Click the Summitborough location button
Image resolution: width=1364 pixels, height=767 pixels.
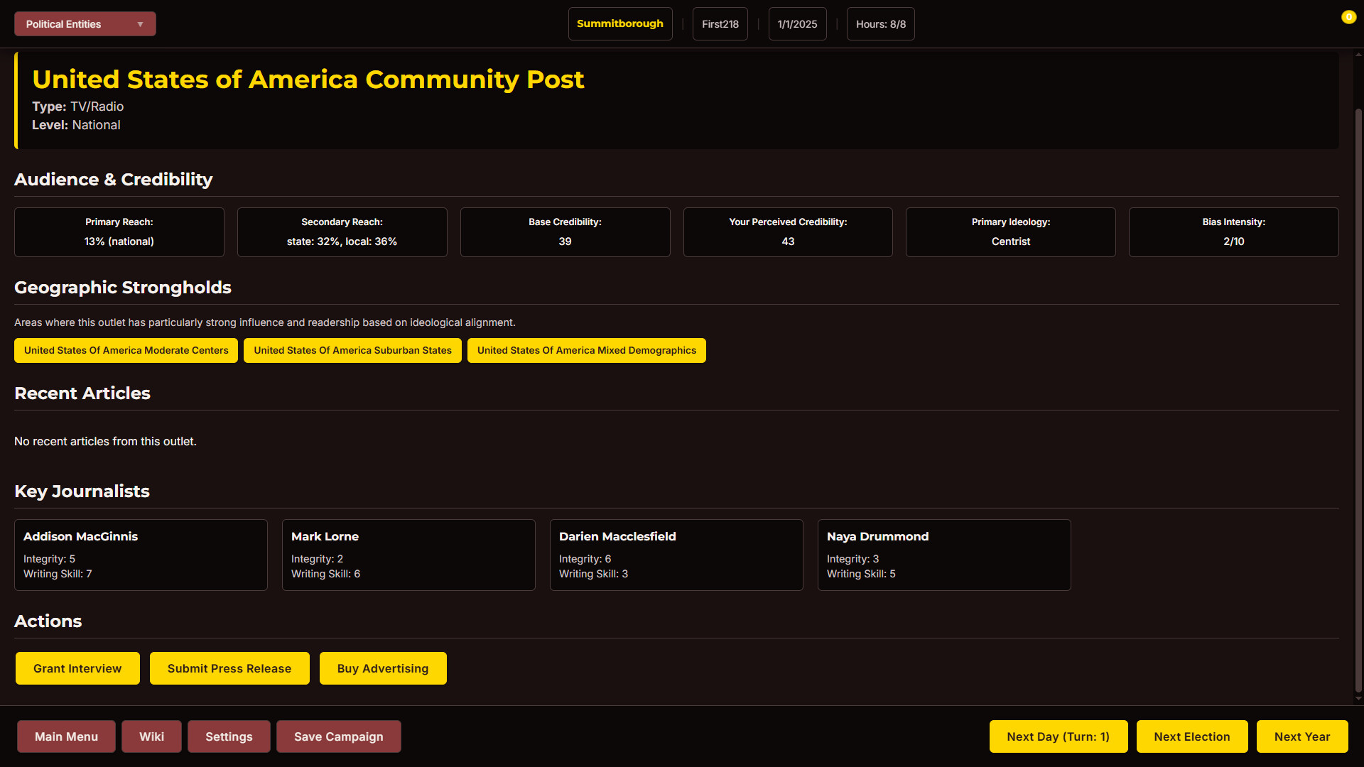pos(619,24)
